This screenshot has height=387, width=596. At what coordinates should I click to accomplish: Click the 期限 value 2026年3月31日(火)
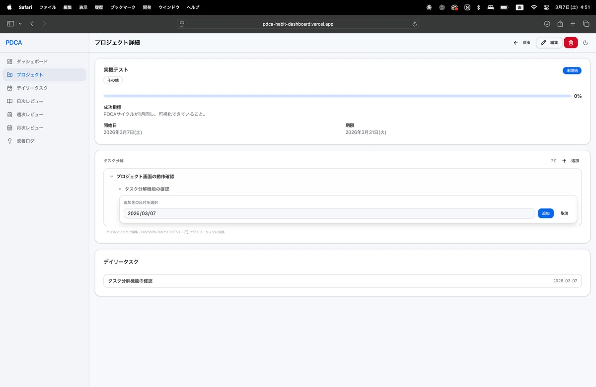[366, 132]
